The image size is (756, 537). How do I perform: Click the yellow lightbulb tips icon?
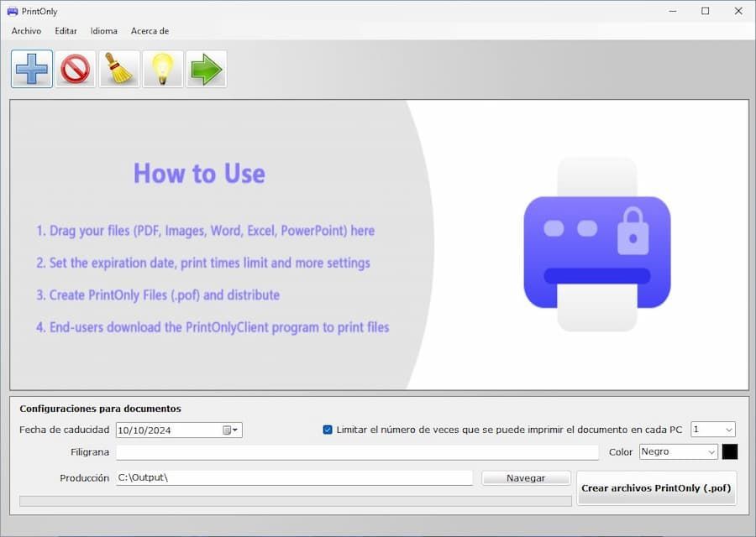tap(162, 69)
